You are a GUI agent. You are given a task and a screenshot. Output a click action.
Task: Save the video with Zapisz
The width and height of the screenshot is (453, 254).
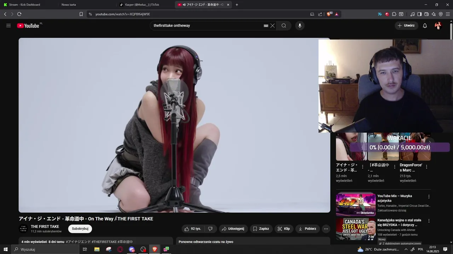pyautogui.click(x=261, y=229)
